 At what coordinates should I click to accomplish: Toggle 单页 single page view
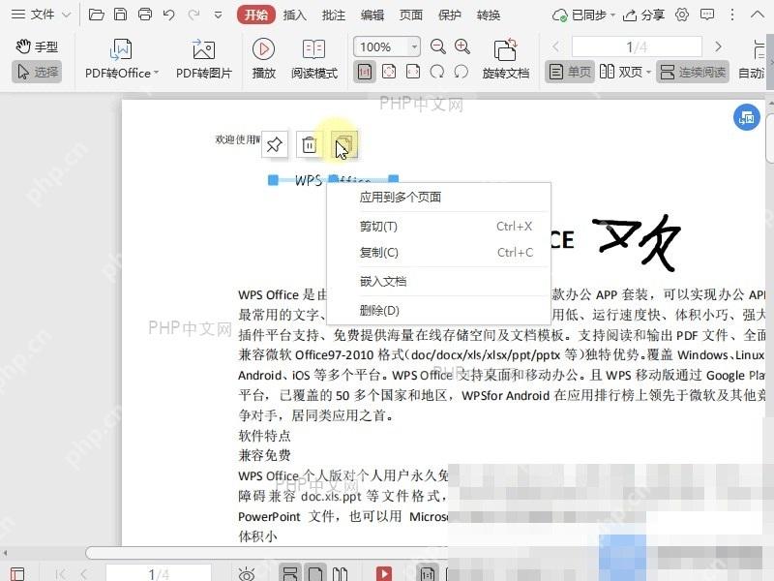point(570,72)
